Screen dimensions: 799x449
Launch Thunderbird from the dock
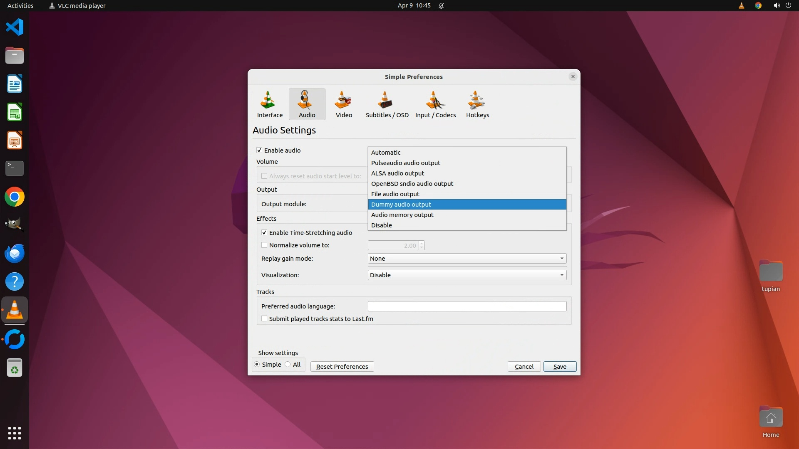coord(15,253)
